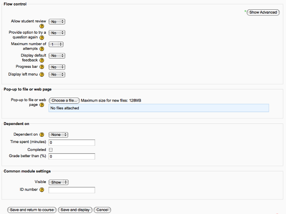Focus the Grade better than (%) field
Viewport: 286px width, 214px height.
tap(72, 156)
